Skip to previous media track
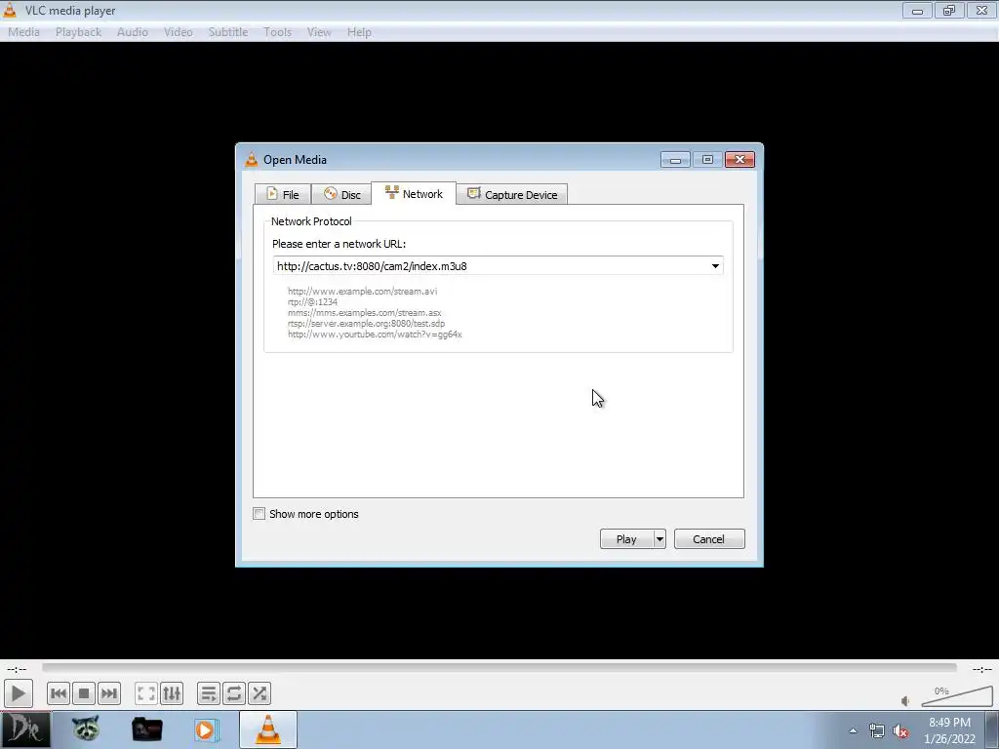 [x=58, y=693]
